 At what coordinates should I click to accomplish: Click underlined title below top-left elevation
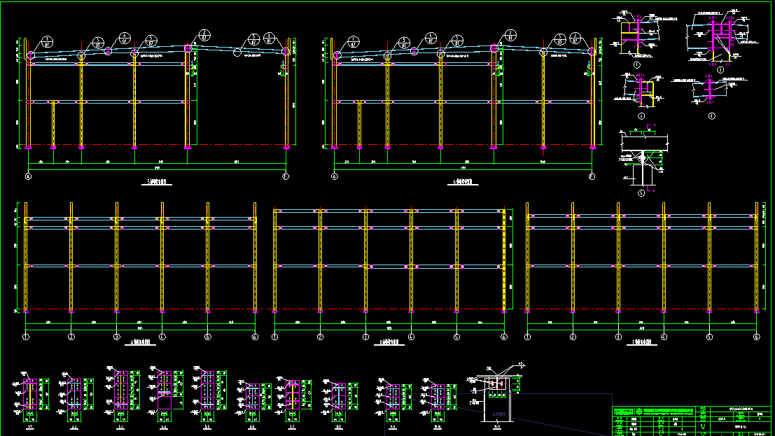(x=157, y=183)
